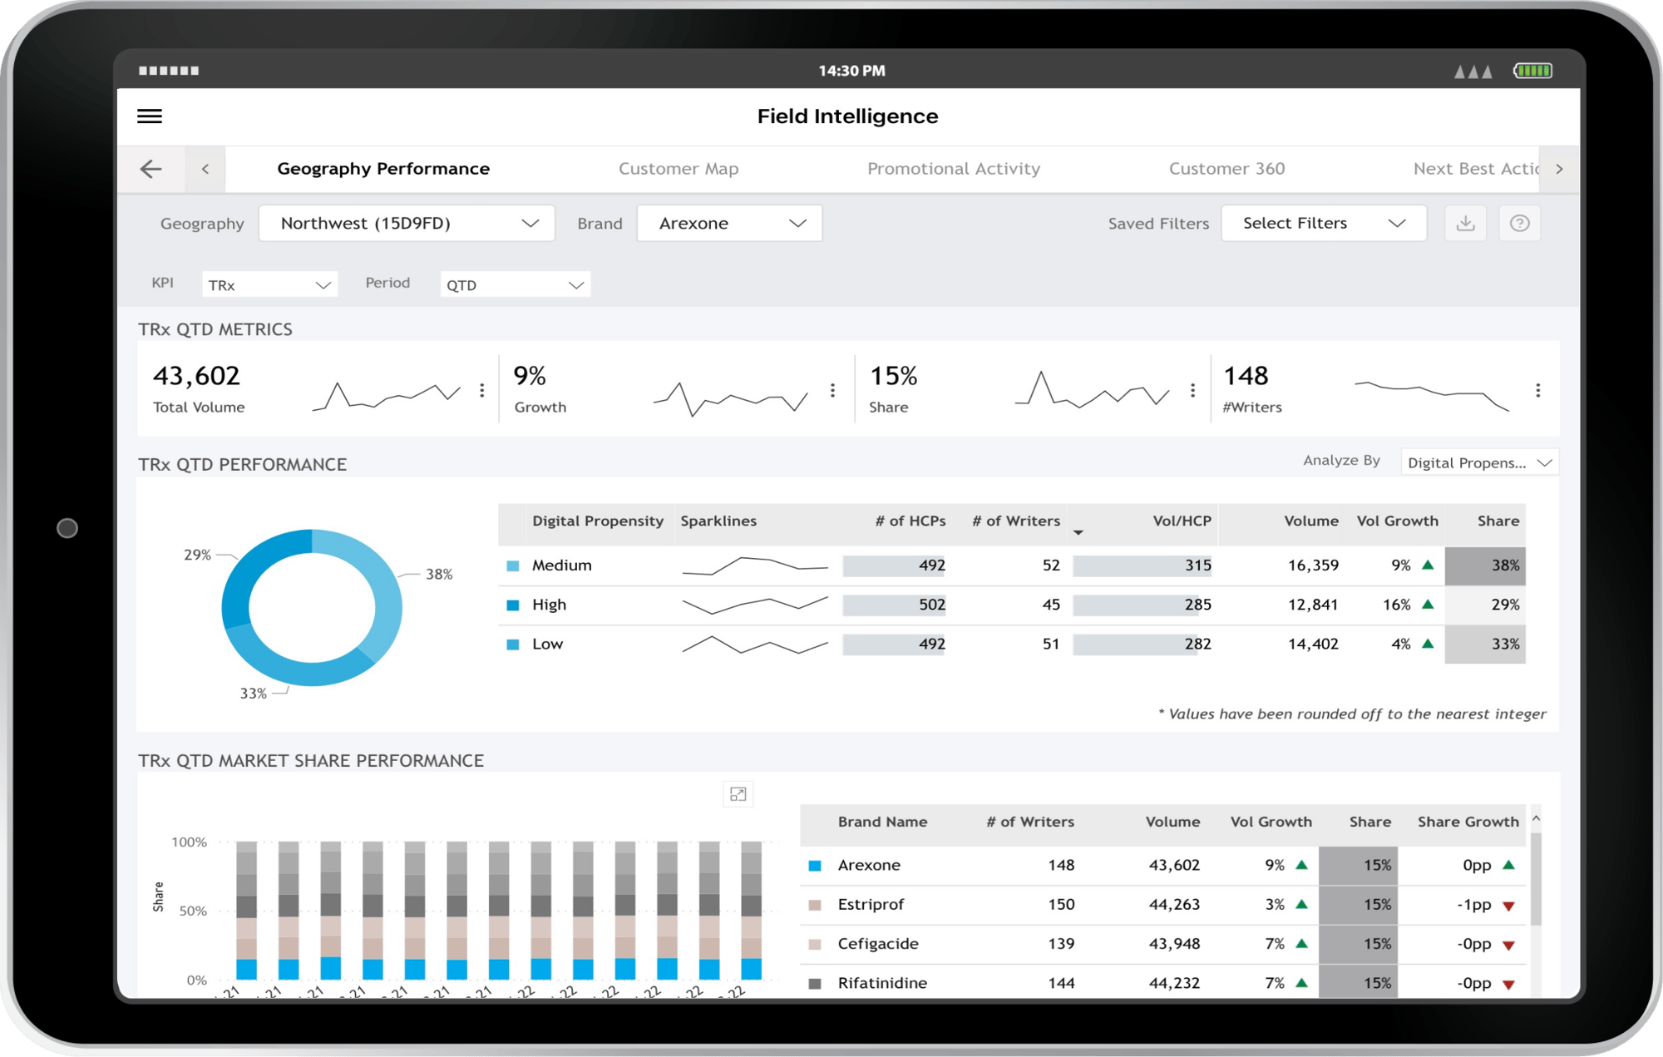The height and width of the screenshot is (1057, 1663).
Task: Open Analyze By Digital Propensity dropdown
Action: click(x=1479, y=462)
